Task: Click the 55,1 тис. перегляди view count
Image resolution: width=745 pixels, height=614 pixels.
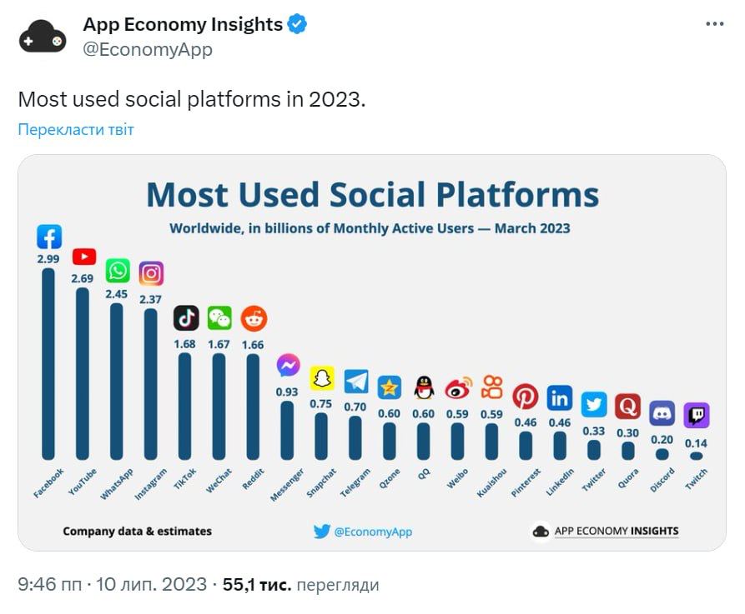Action: pos(300,585)
